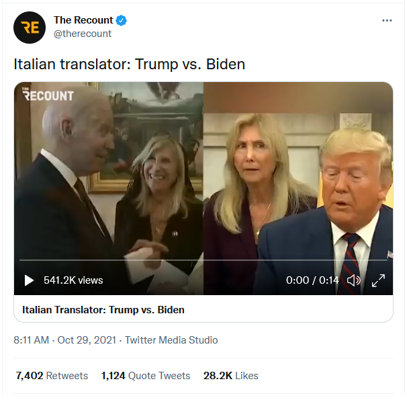
Task: Play the video with the play button
Action: point(29,280)
